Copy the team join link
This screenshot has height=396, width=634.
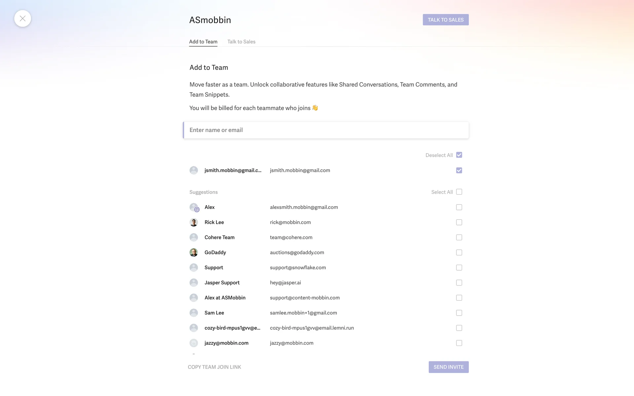point(214,367)
